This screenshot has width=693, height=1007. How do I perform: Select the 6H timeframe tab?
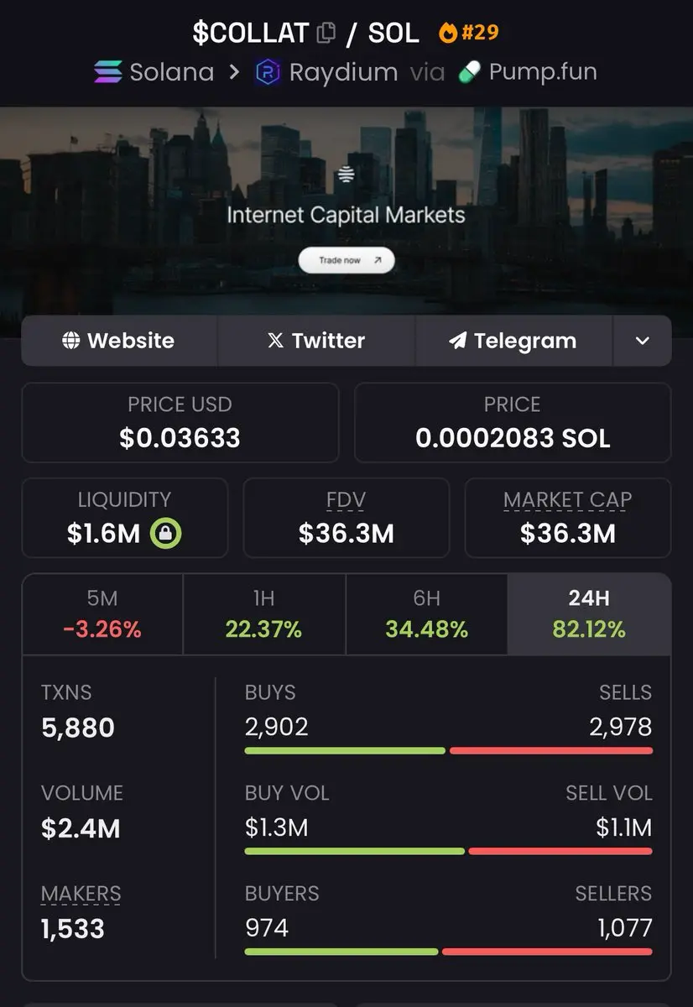click(x=426, y=614)
